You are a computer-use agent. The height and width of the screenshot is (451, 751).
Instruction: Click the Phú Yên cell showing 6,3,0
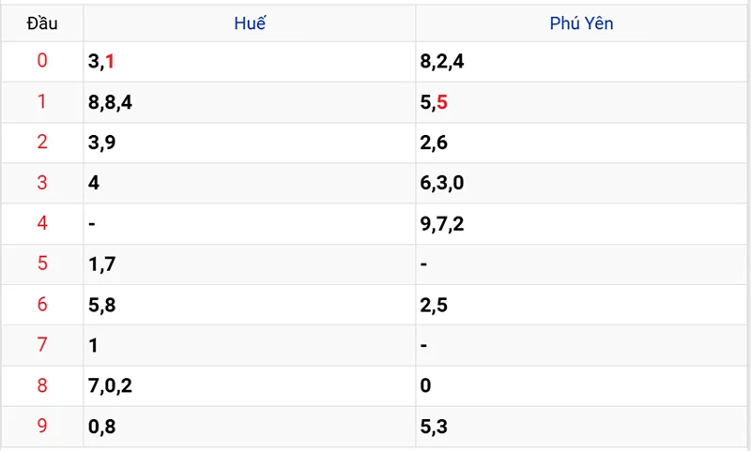[442, 184]
